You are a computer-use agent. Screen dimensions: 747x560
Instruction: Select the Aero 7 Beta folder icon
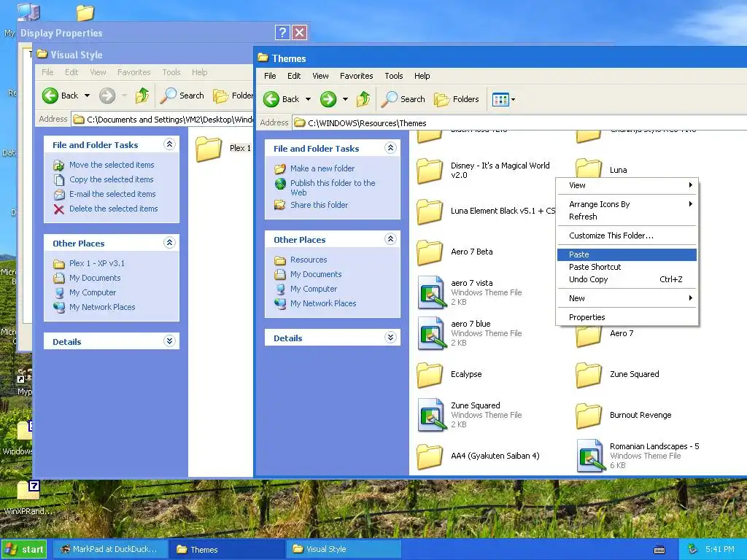click(x=430, y=252)
